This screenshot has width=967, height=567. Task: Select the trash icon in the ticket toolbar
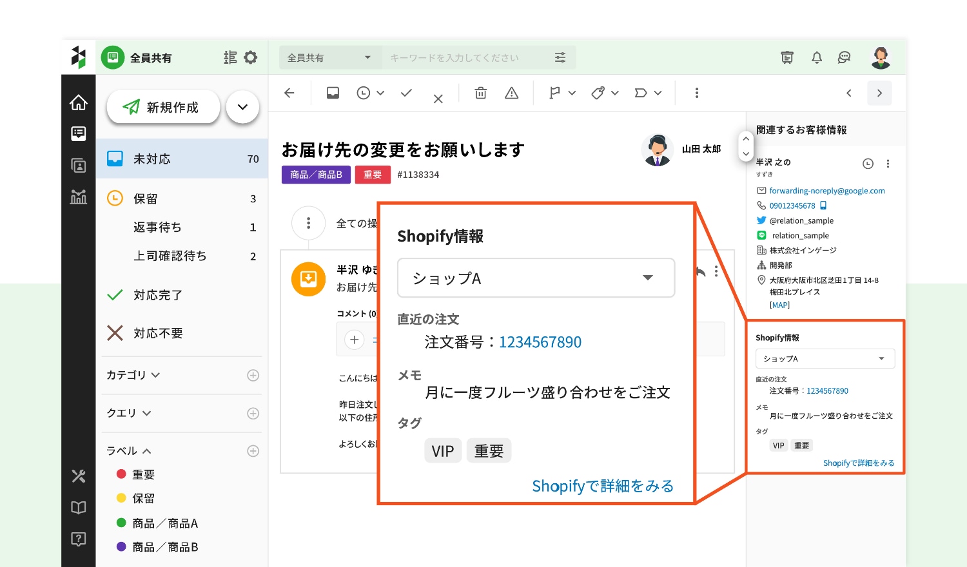pos(480,93)
